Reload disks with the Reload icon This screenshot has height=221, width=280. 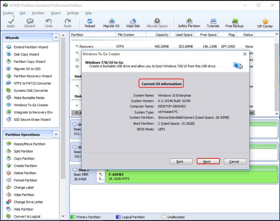point(90,23)
